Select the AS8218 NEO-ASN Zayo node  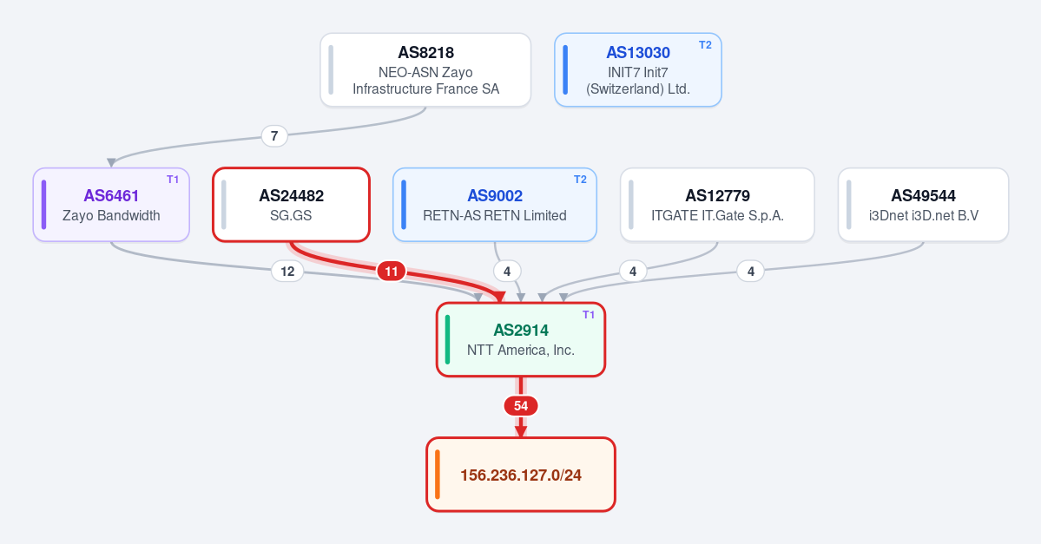point(425,69)
